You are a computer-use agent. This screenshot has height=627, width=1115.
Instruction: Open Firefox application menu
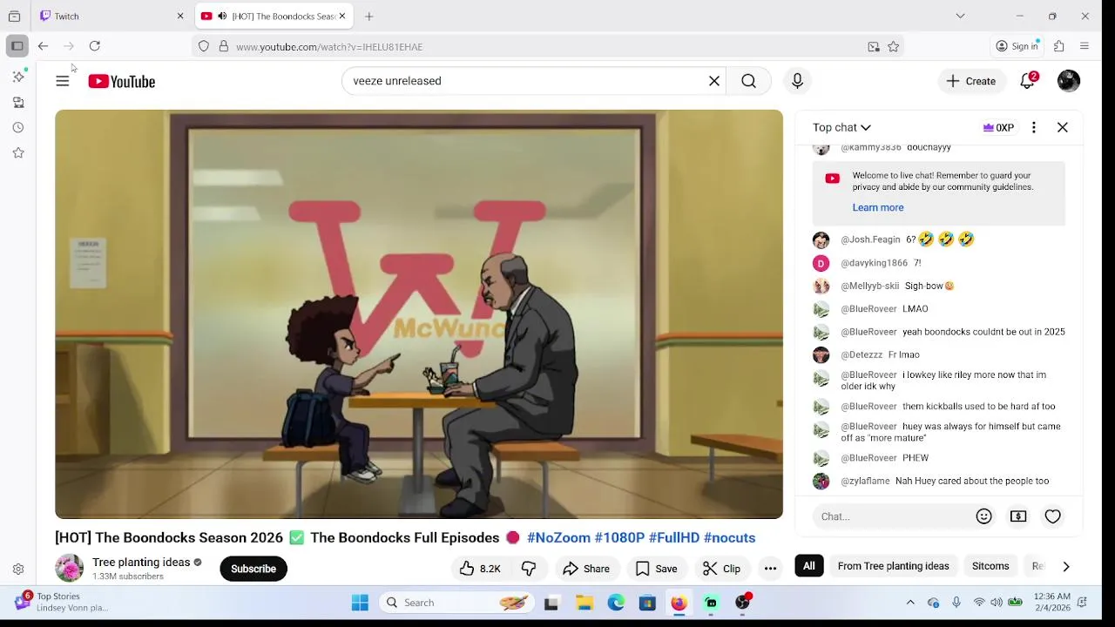coord(1085,46)
